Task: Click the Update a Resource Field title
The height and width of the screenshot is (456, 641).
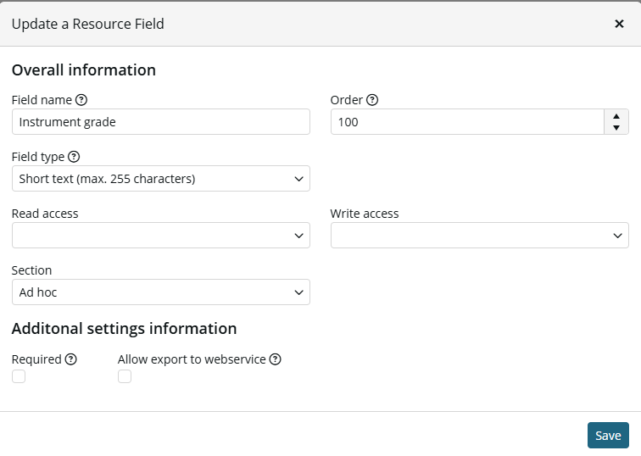Action: [x=88, y=24]
